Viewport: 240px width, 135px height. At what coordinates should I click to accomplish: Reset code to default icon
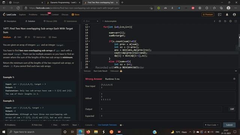point(225,21)
